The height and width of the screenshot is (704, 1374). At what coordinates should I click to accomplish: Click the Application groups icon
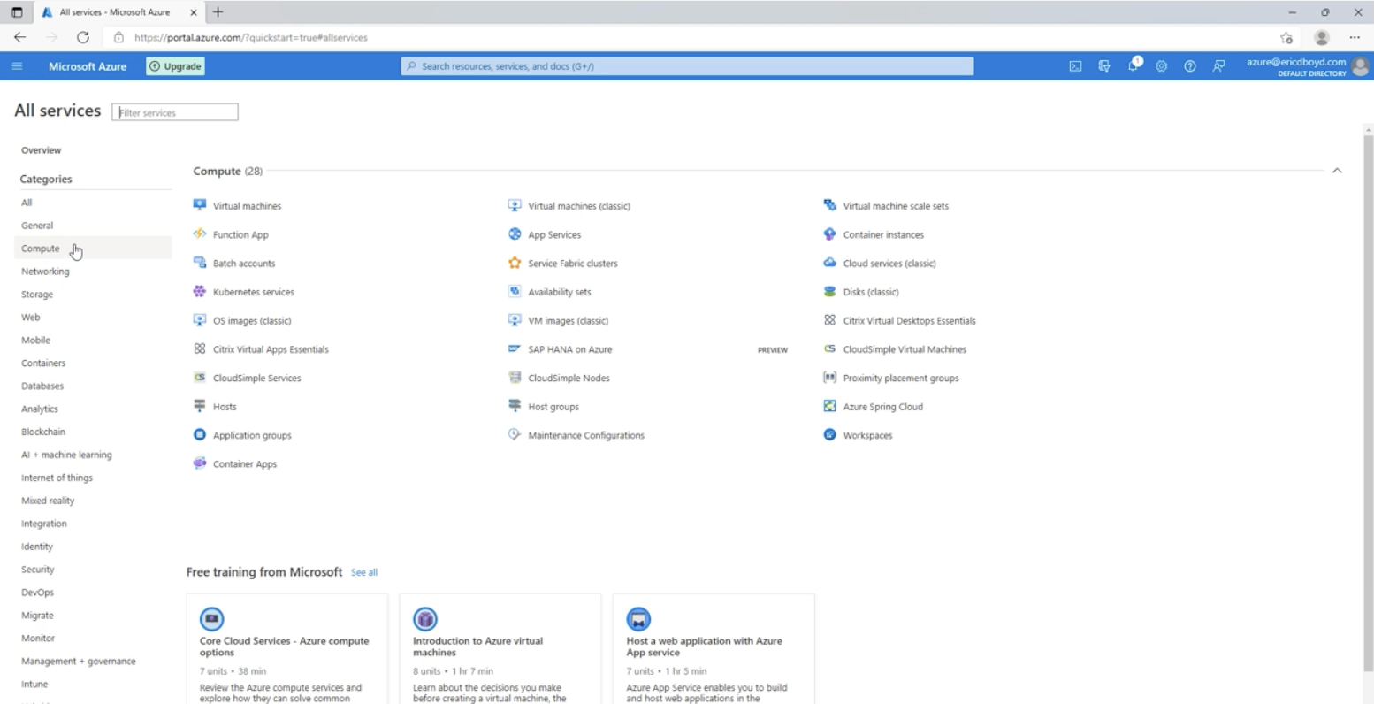[200, 435]
